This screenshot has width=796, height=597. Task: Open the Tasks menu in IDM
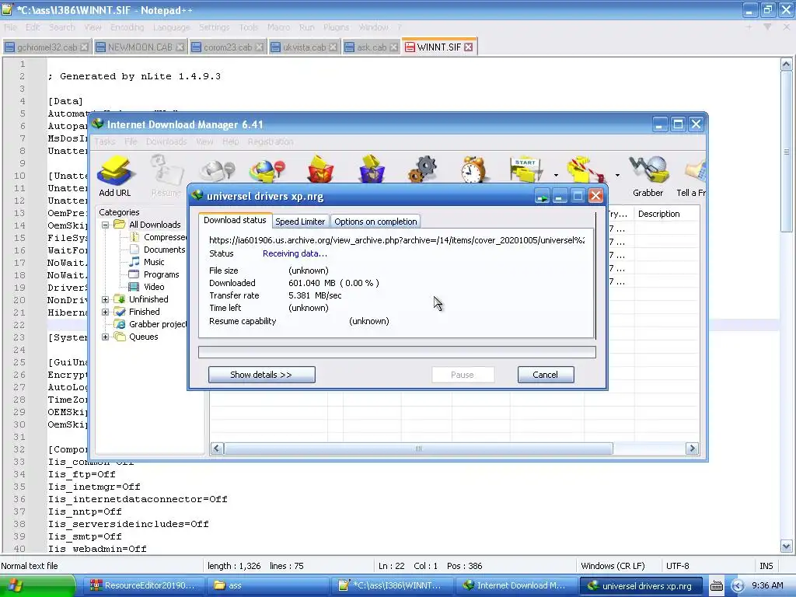point(105,141)
